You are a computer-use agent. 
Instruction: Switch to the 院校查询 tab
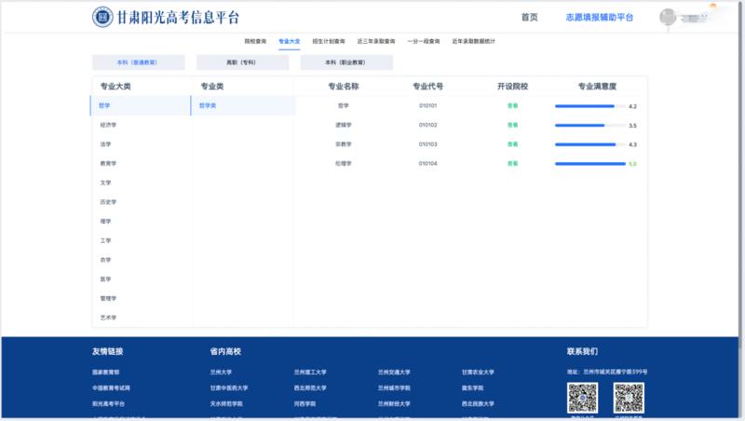coord(255,42)
